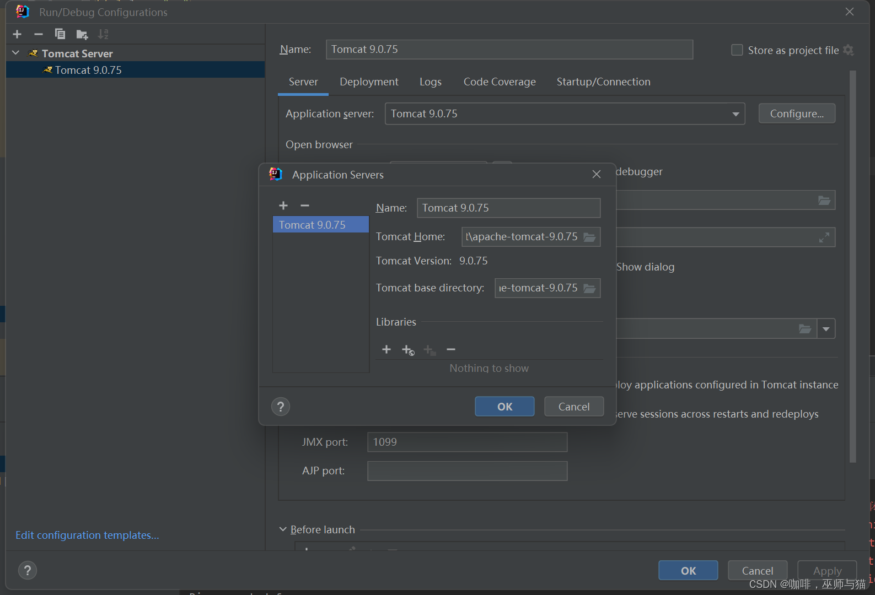
Task: Remove library with minus icon in Libraries
Action: tap(451, 349)
